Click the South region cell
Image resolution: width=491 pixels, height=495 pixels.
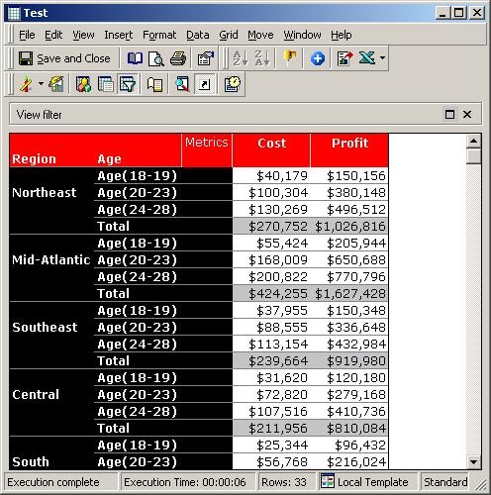point(51,453)
